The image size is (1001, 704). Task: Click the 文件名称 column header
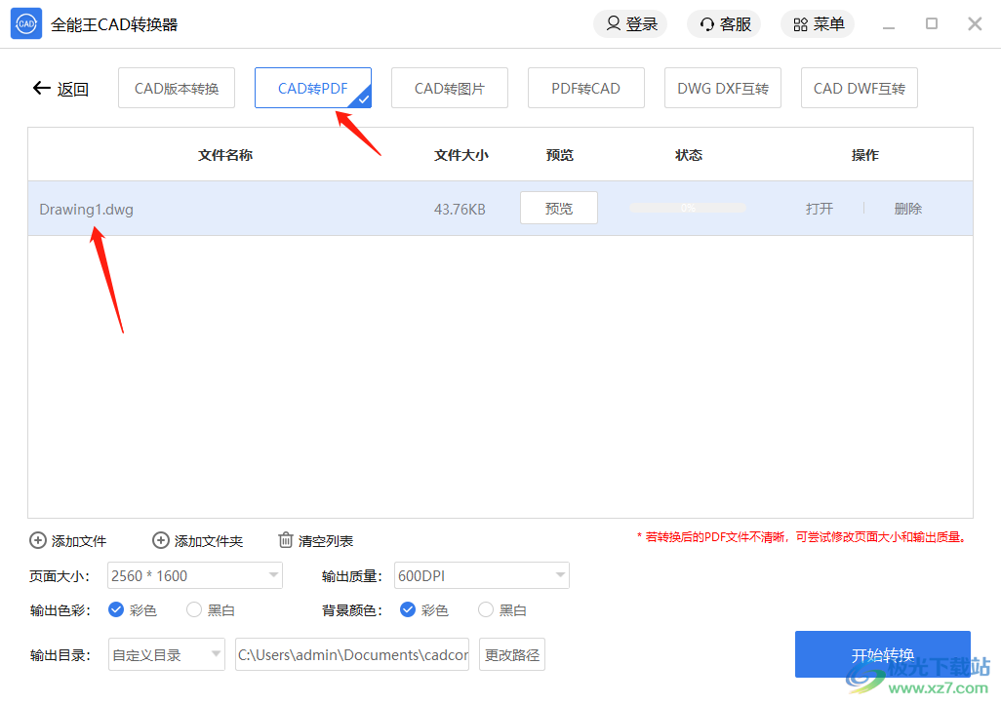[x=224, y=155]
